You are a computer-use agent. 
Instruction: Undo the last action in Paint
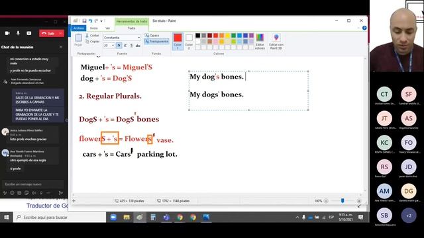pos(90,20)
